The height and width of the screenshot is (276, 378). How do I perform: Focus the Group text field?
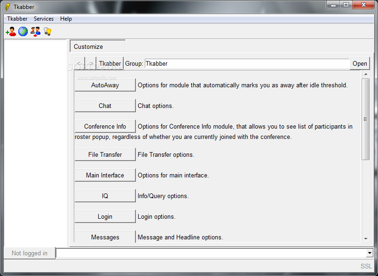(247, 64)
